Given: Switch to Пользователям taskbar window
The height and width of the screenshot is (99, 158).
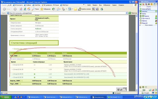Looking at the screenshot, I should pos(99,97).
